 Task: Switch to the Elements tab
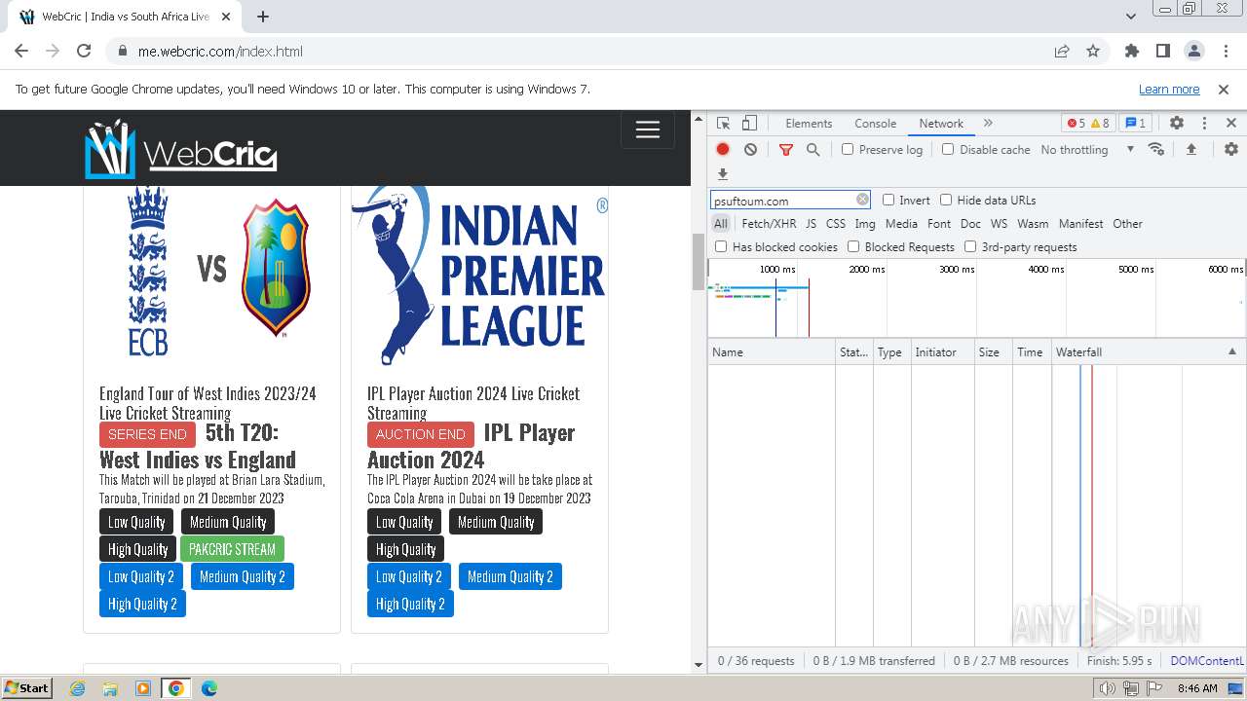tap(809, 124)
